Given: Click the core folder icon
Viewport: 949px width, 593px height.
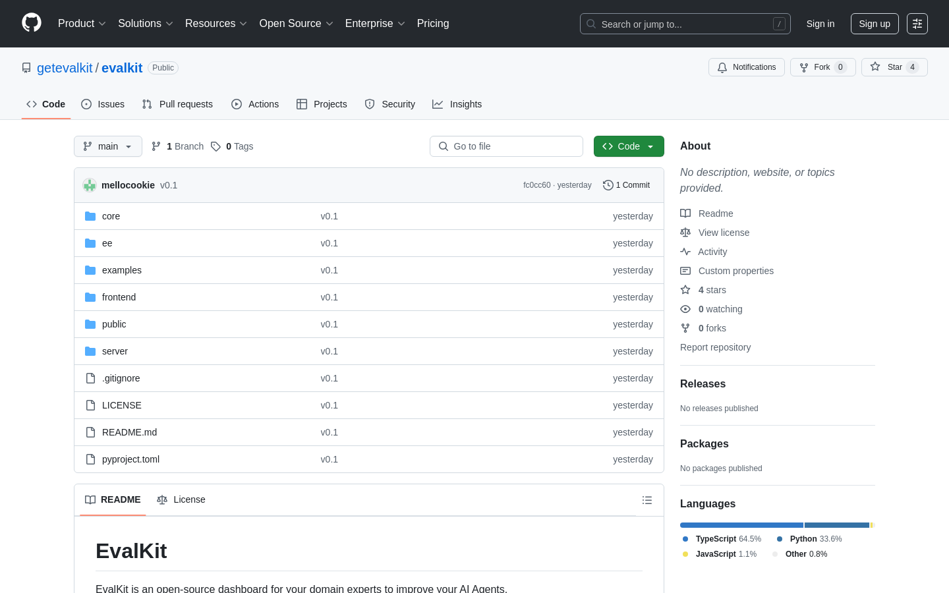Looking at the screenshot, I should tap(90, 216).
